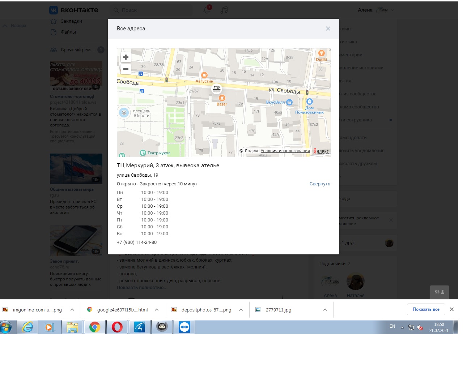Open the EN language indicator
The image size is (463, 370).
(x=392, y=326)
